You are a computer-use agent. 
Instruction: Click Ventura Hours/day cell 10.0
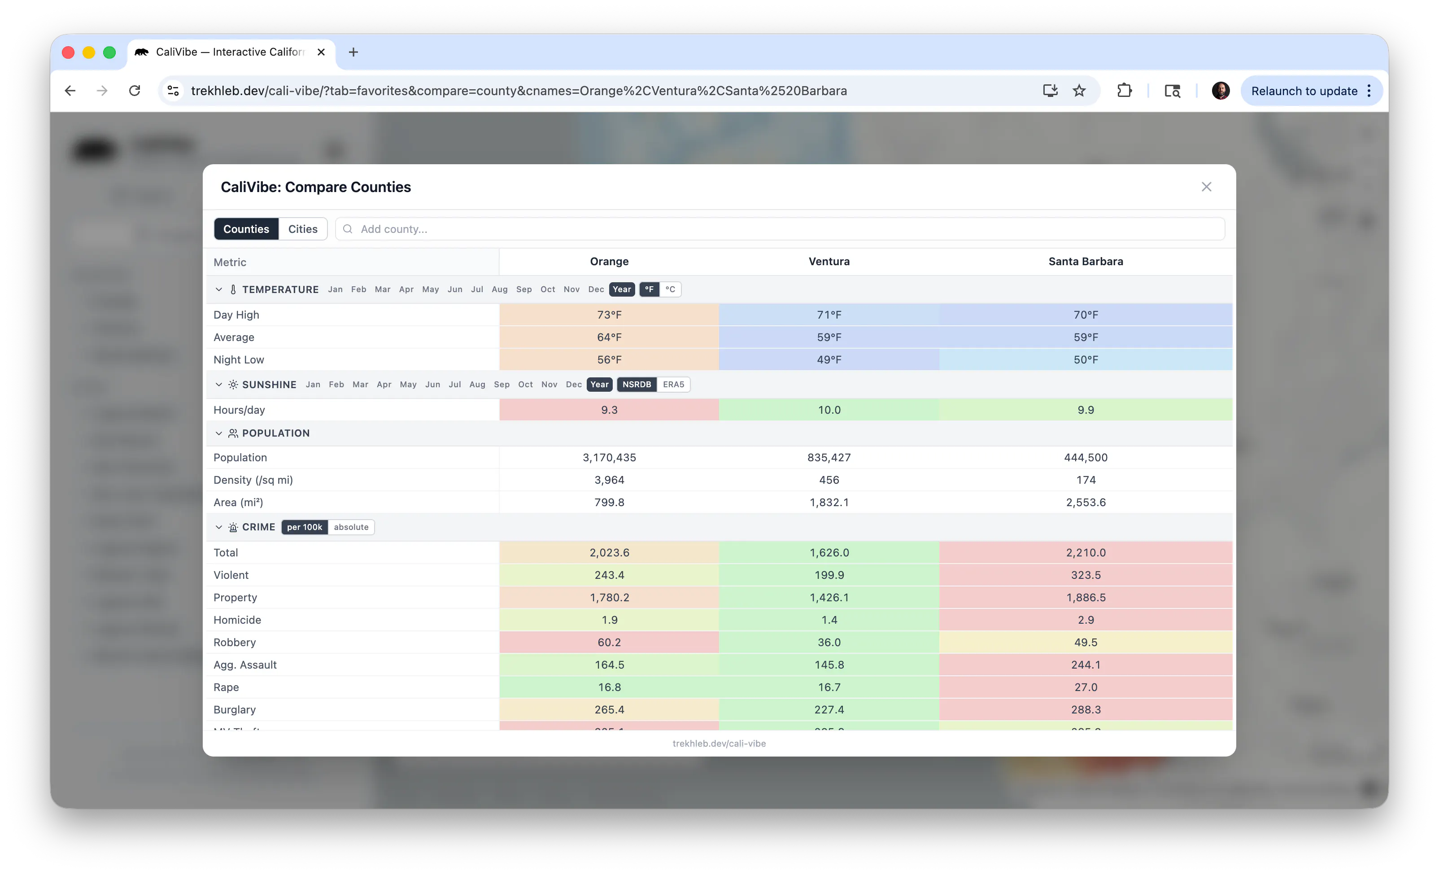(x=829, y=410)
